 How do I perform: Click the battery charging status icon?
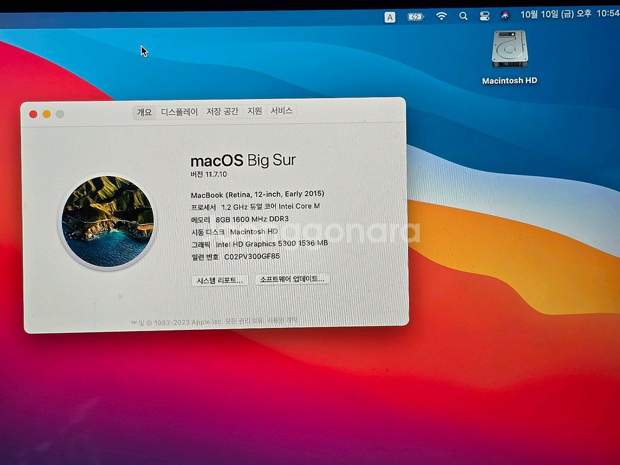415,17
